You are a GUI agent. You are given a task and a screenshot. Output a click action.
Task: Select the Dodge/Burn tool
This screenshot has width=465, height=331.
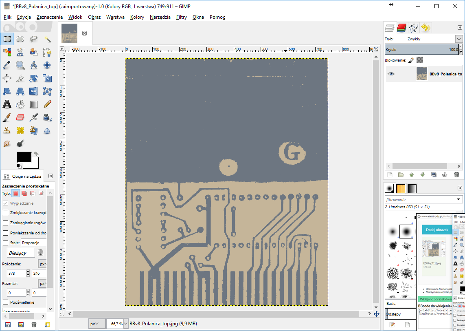click(x=20, y=143)
